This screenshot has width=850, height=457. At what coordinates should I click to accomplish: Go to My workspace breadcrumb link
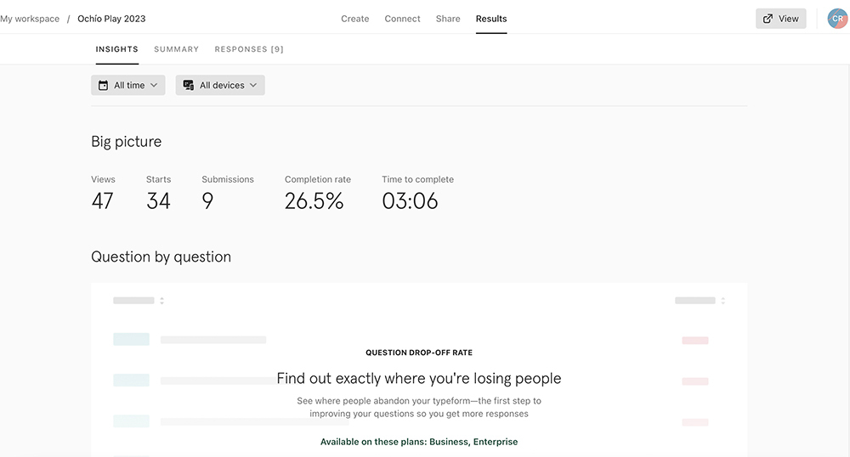(x=30, y=19)
